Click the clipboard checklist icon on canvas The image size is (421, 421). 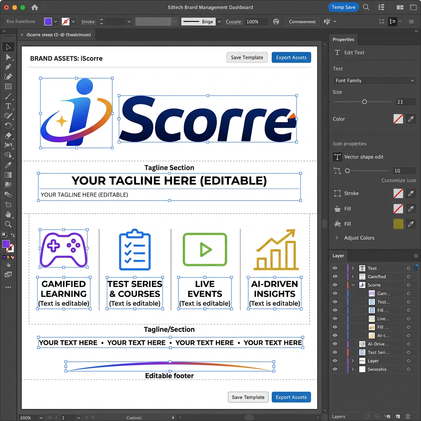point(135,250)
